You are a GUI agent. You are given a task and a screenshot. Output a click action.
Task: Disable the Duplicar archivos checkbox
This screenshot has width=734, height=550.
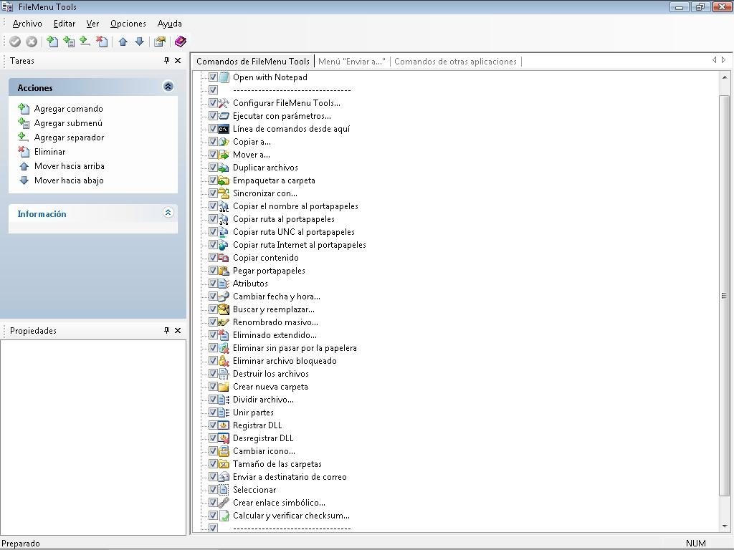coord(213,168)
